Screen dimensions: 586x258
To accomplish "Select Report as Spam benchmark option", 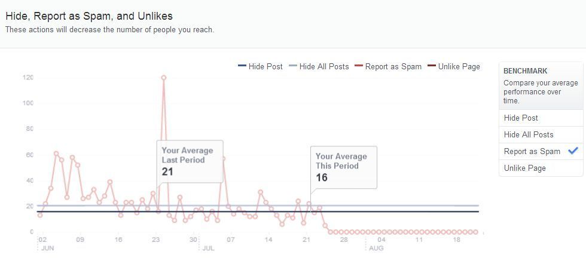I will [x=532, y=152].
